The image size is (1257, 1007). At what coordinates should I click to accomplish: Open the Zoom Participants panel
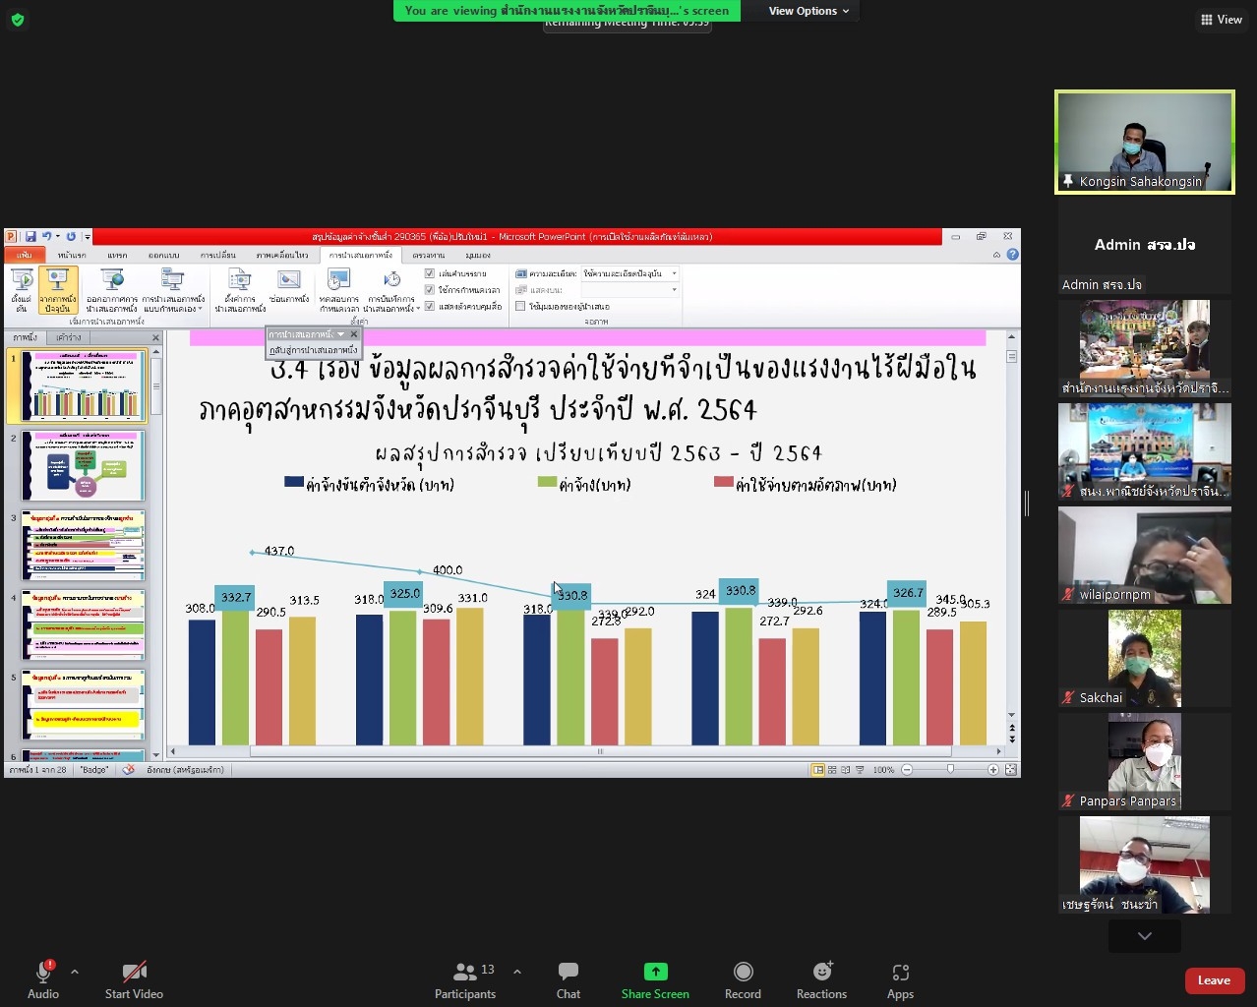tap(465, 979)
